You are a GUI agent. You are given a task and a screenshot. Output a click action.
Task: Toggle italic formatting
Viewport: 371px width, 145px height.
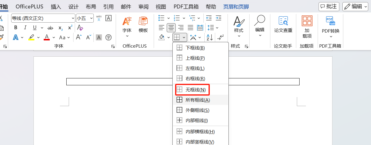[25, 28]
